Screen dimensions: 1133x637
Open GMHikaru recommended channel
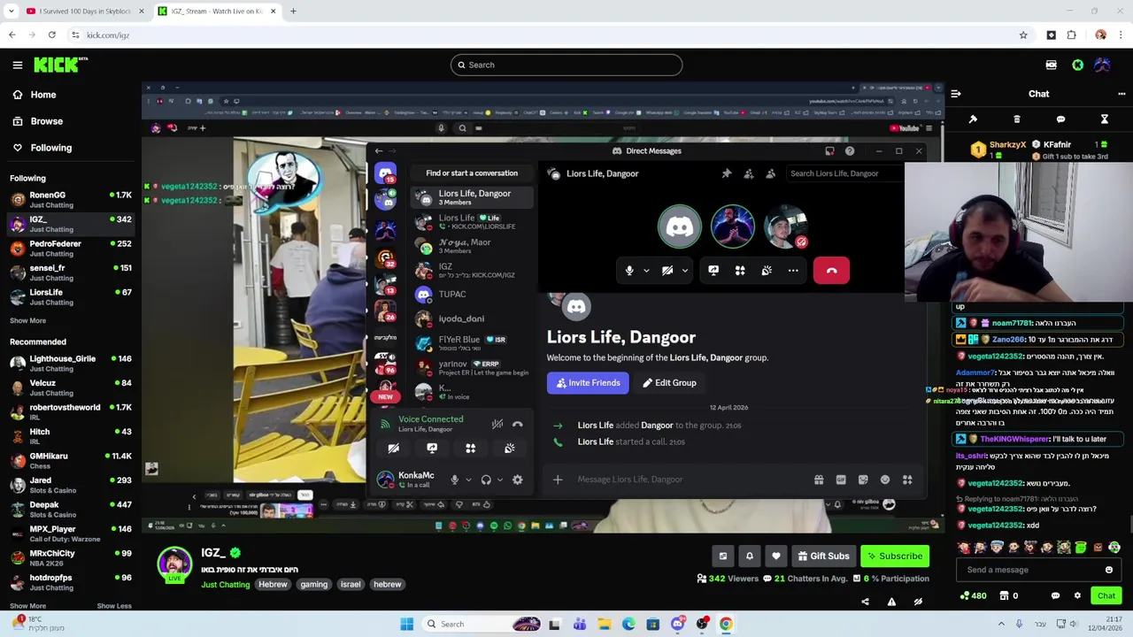pos(71,461)
